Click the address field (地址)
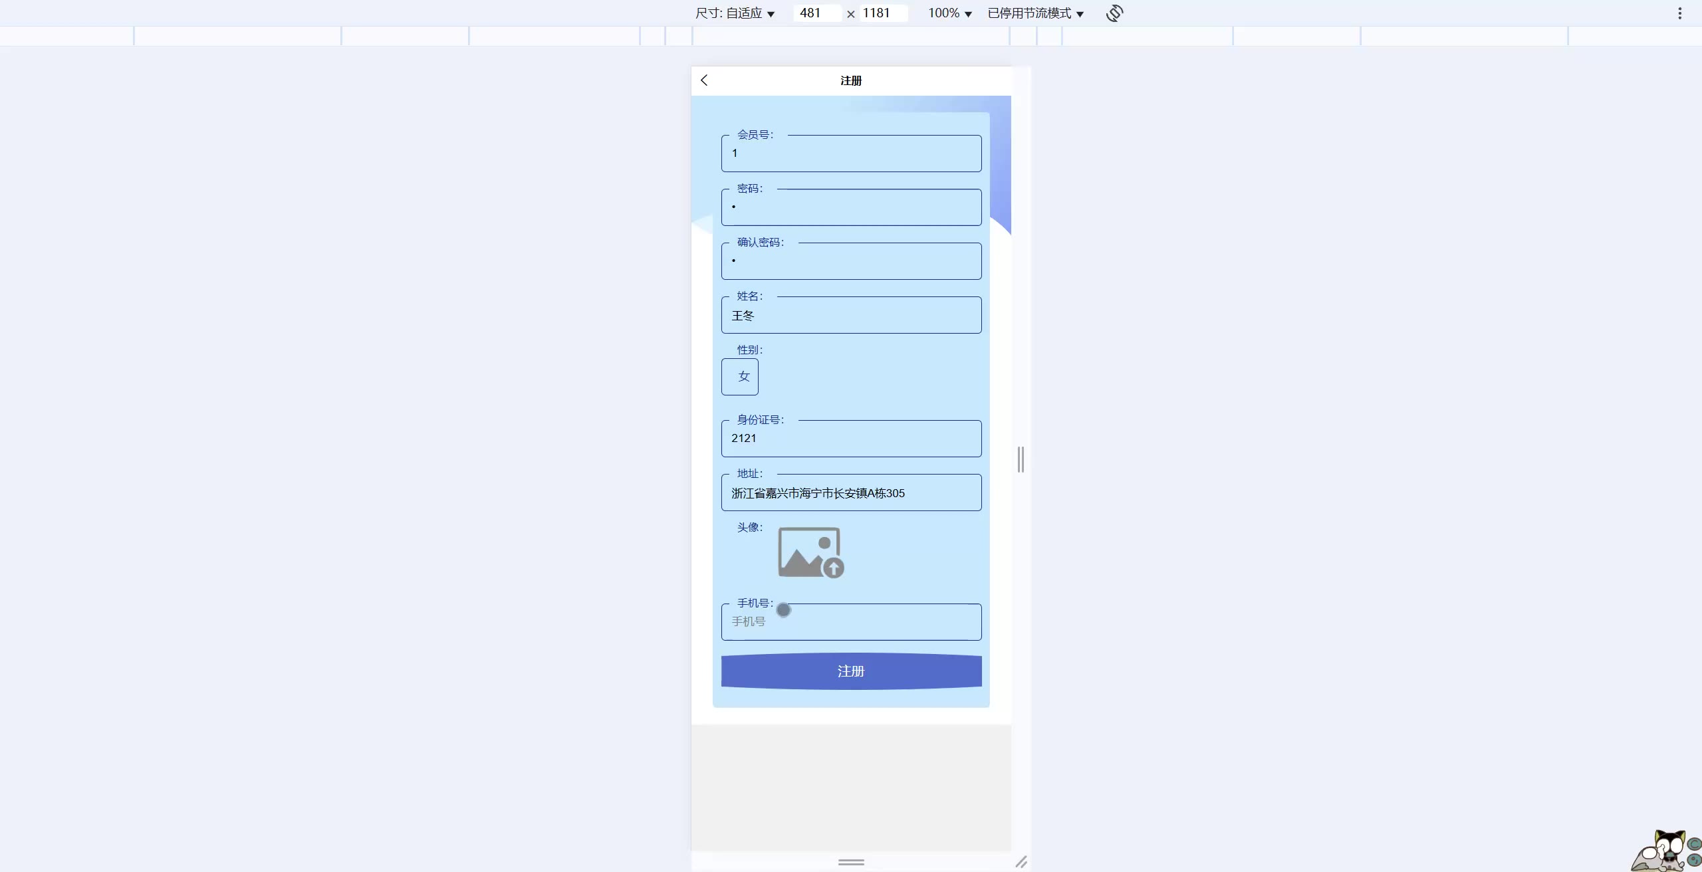Viewport: 1702px width, 872px height. click(851, 493)
